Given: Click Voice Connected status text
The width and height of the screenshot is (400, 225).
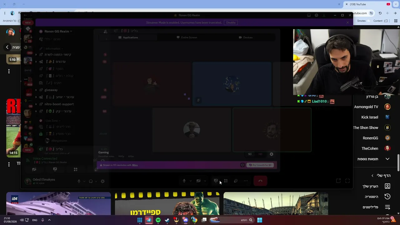Looking at the screenshot, I should click(45, 158).
